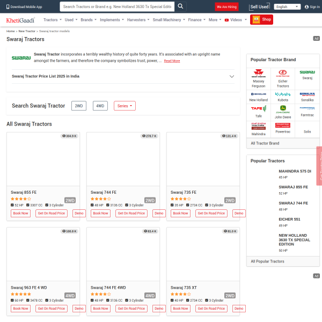Go to Home breadcrumb
This screenshot has height=322, width=322.
coord(11,31)
